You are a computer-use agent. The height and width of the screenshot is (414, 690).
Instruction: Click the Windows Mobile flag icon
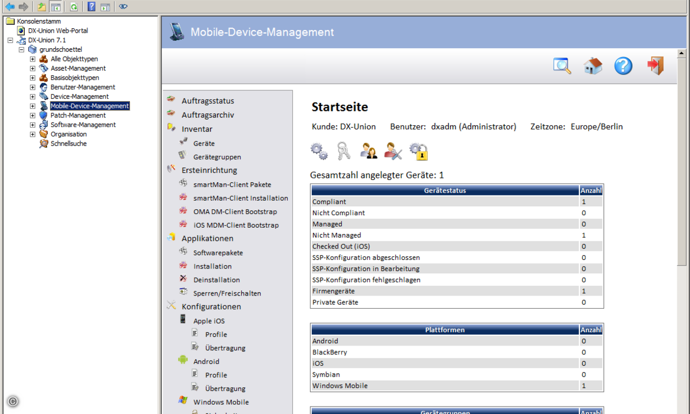coord(183,400)
